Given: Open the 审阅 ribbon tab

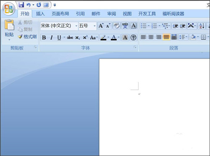Looking at the screenshot, I should (112, 14).
